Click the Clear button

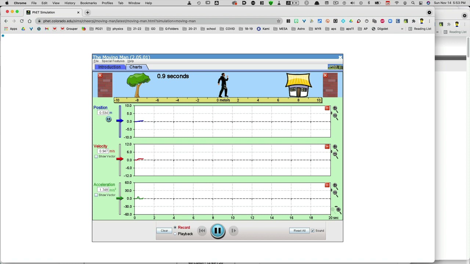[x=164, y=231]
